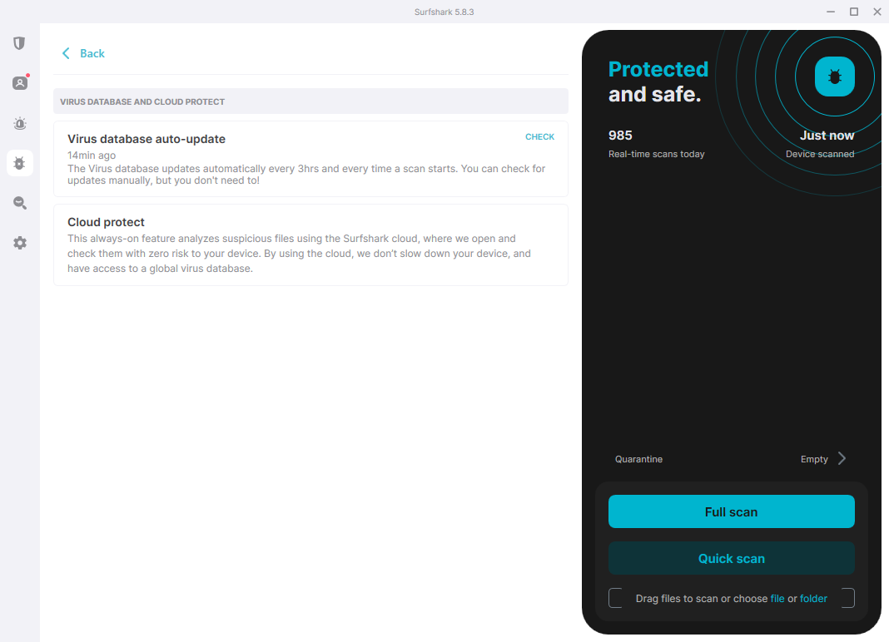Click the drag files to scan area
This screenshot has height=642, width=889.
point(731,599)
